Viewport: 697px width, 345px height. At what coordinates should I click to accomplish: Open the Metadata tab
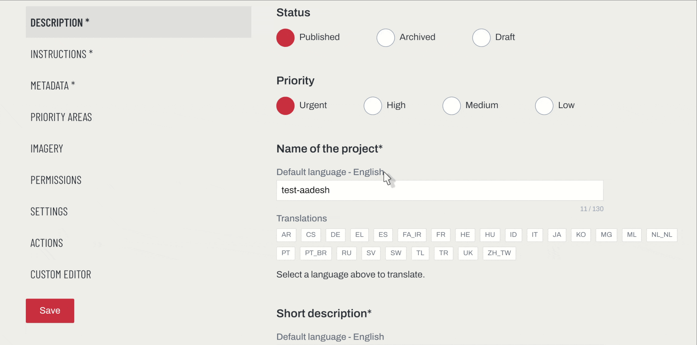click(x=52, y=86)
